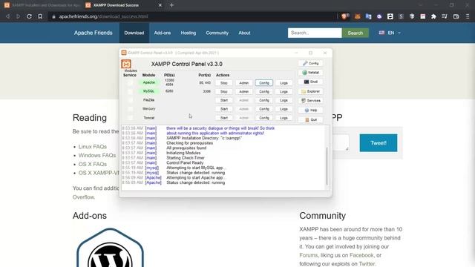Go forward in browser history
This screenshot has height=267, width=475.
(18, 16)
